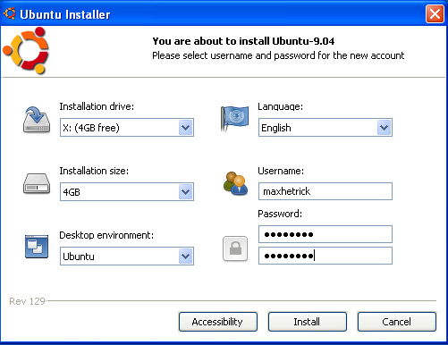Cancel the Ubuntu installation
Screen dimensions: 448x345
pos(397,322)
